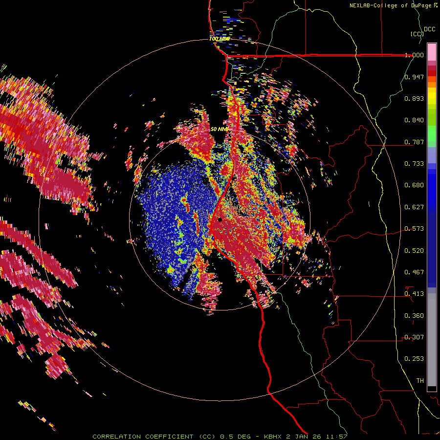Click the 0.413 legend value
Image resolution: width=440 pixels, height=440 pixels.
point(414,294)
